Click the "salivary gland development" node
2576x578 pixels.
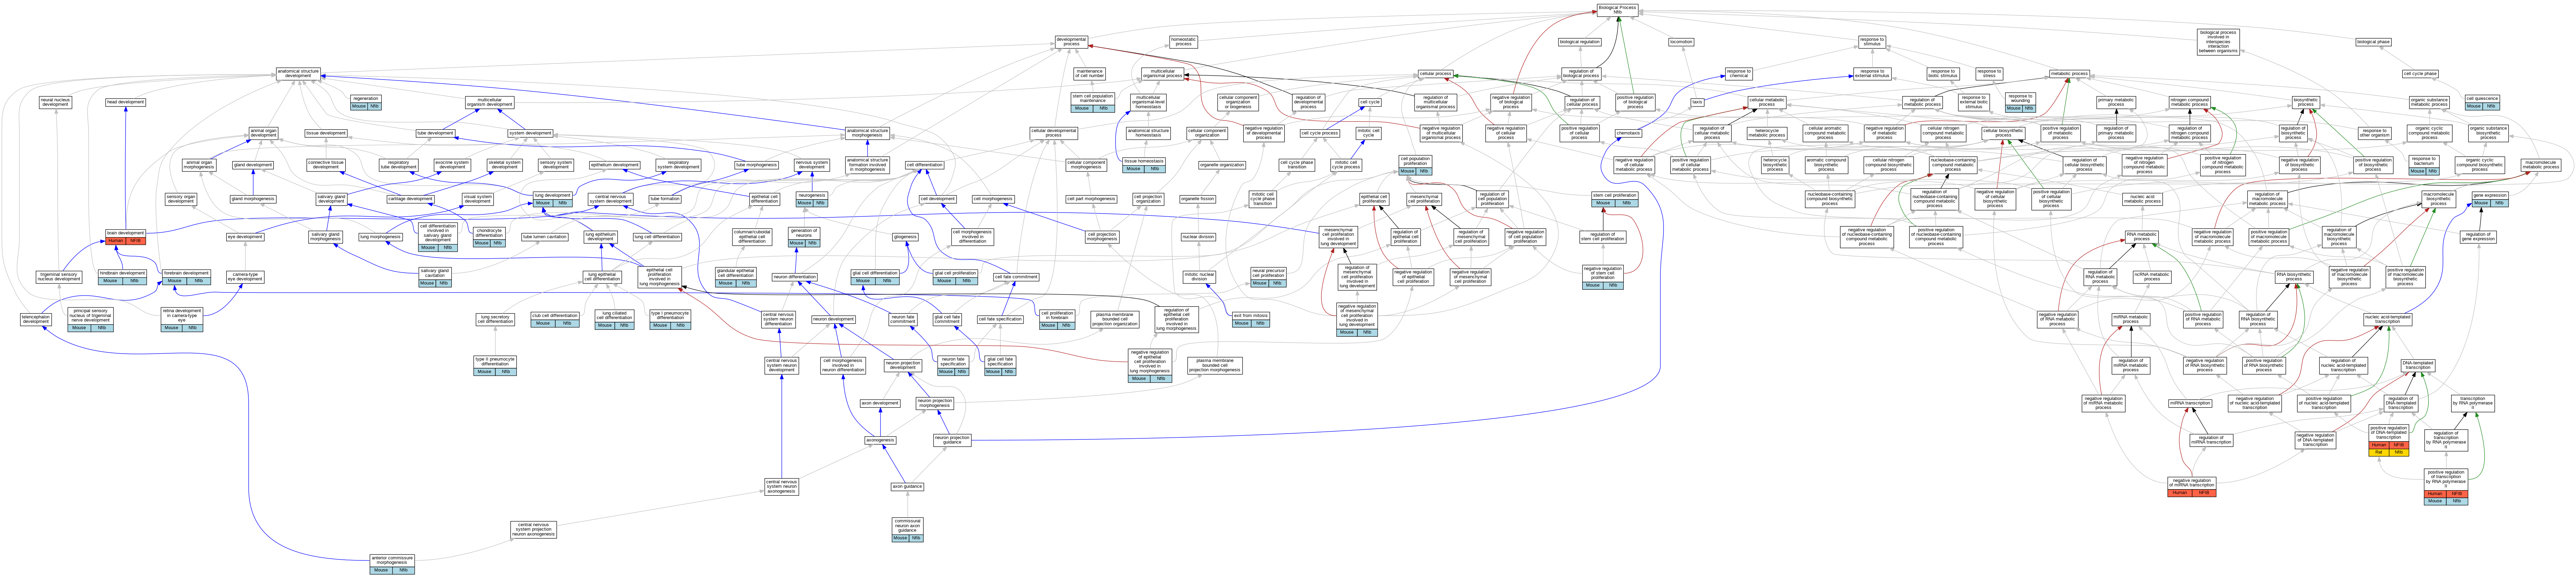click(x=331, y=199)
